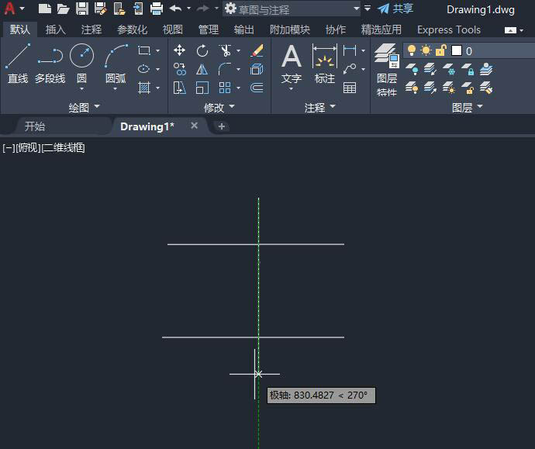Switch to the 插入 ribbon tab

click(x=56, y=29)
